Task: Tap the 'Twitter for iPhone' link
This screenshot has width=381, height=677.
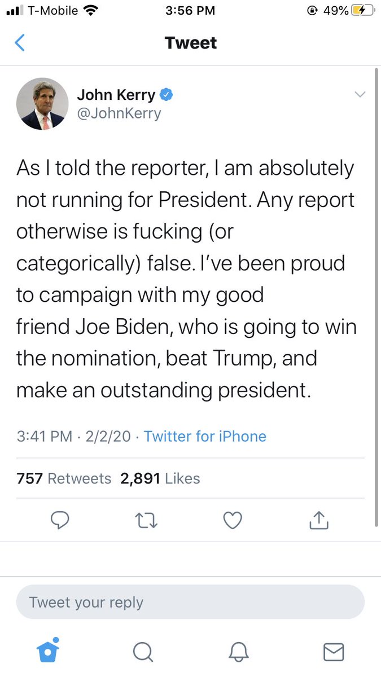Action: pos(205,436)
